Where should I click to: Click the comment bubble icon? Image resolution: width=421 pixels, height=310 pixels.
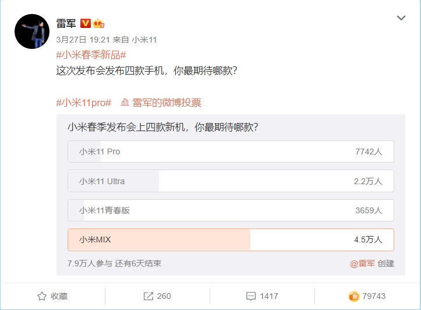point(251,296)
